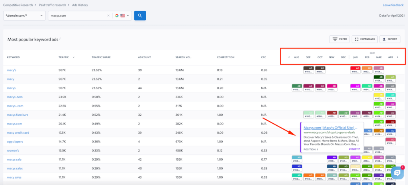
Task: Click the blue search magnifier button
Action: 140,16
